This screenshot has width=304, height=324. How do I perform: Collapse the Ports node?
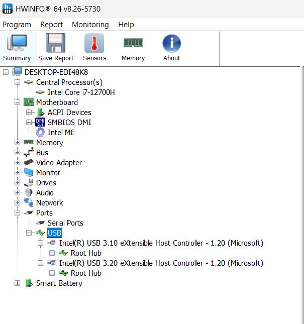pos(18,213)
